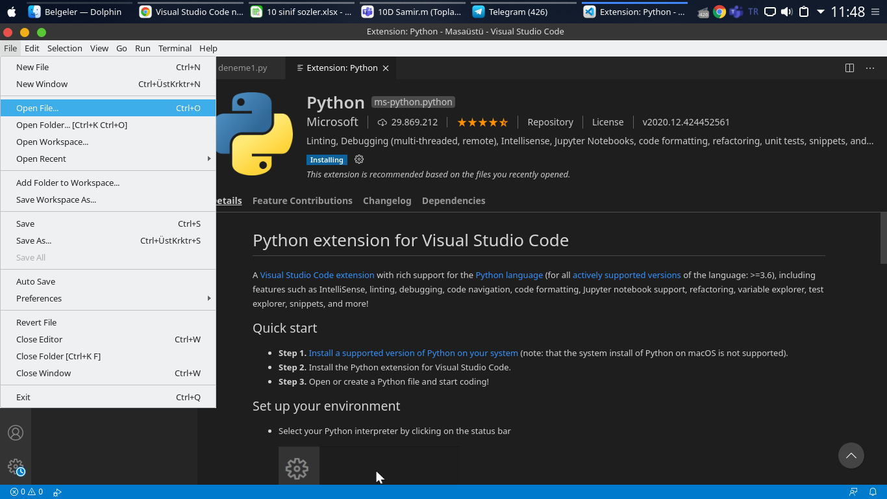The width and height of the screenshot is (887, 499).
Task: Select Open File... from the File menu
Action: (37, 108)
